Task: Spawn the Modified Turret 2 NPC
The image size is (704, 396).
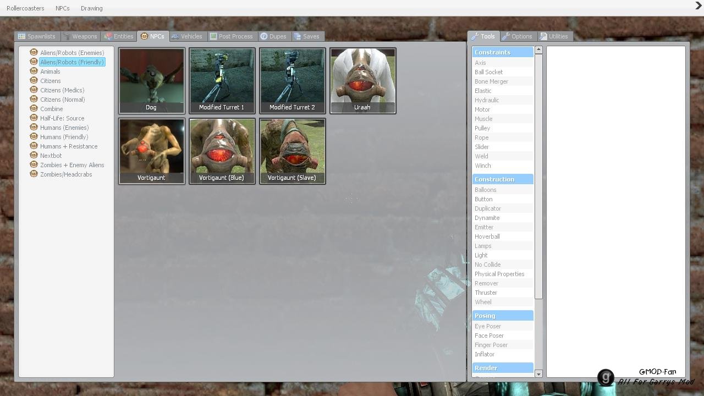Action: pos(293,81)
